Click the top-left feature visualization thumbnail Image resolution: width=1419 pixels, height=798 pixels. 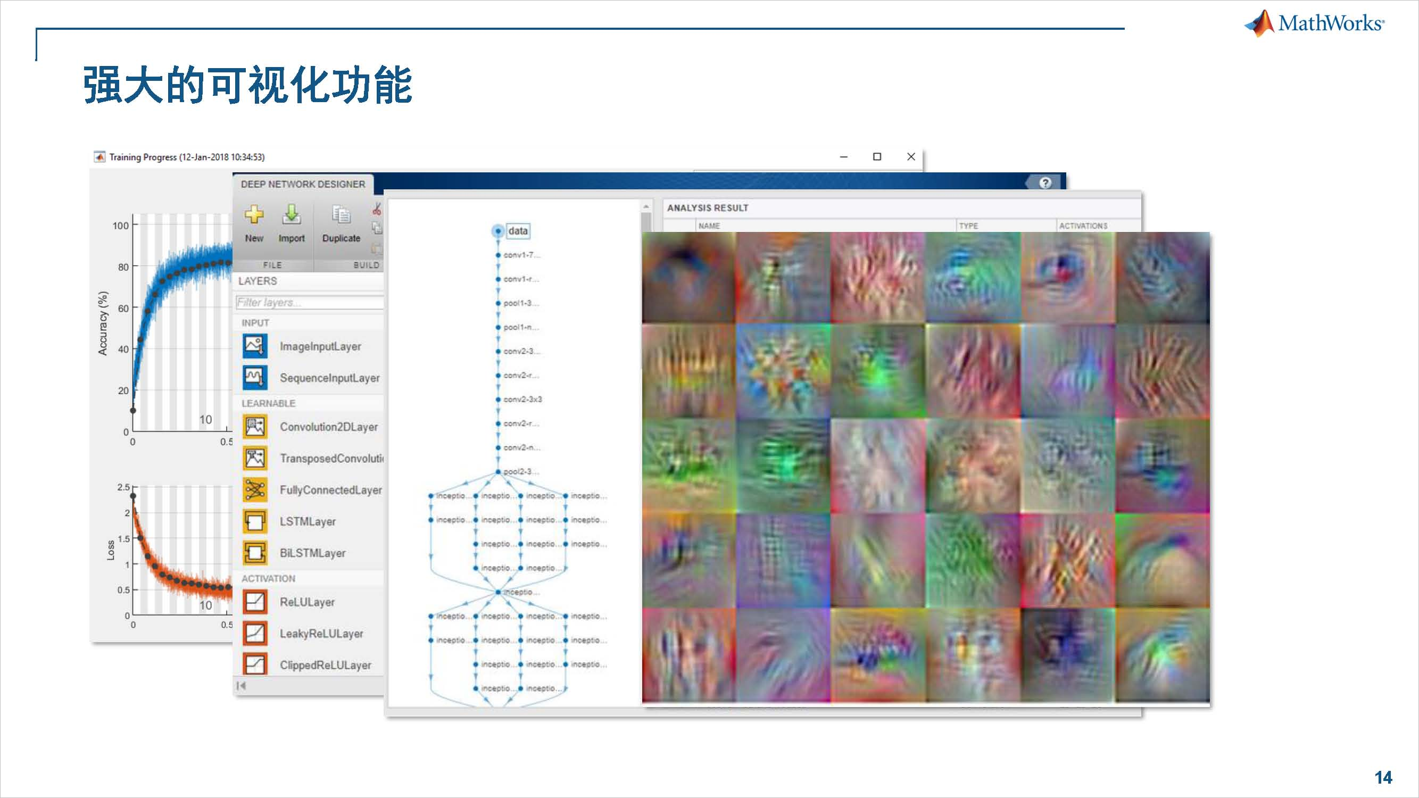[688, 278]
